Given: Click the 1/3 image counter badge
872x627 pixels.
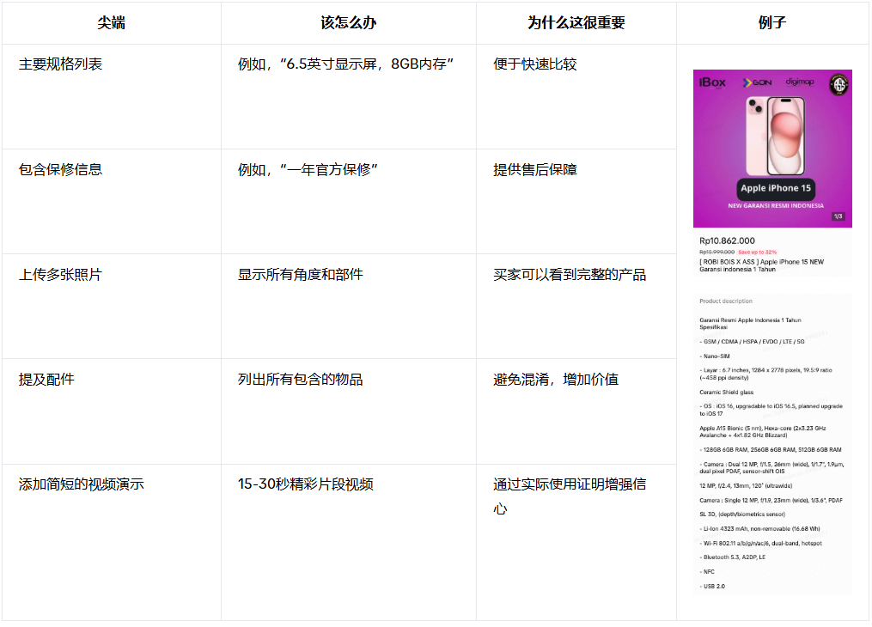Looking at the screenshot, I should (x=838, y=216).
